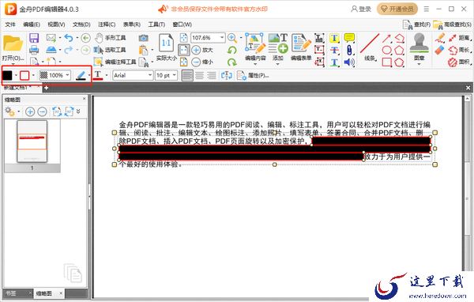Toggle left text alignment

pos(187,75)
